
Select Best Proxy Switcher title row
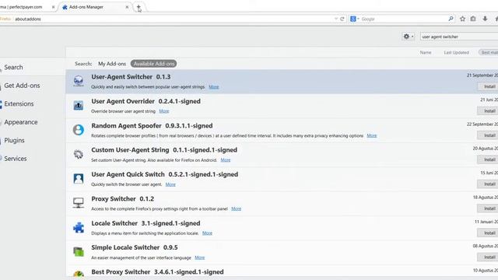coord(157,272)
